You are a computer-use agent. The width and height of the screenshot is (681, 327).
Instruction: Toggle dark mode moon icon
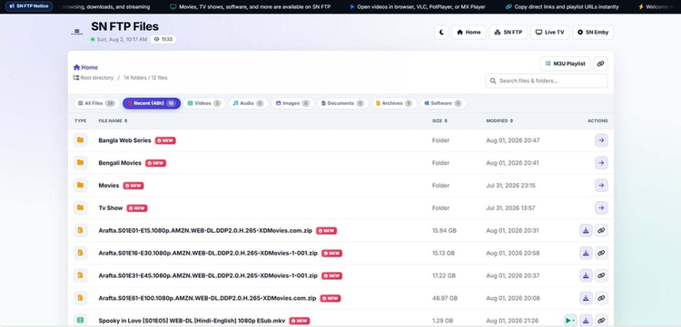[x=441, y=32]
